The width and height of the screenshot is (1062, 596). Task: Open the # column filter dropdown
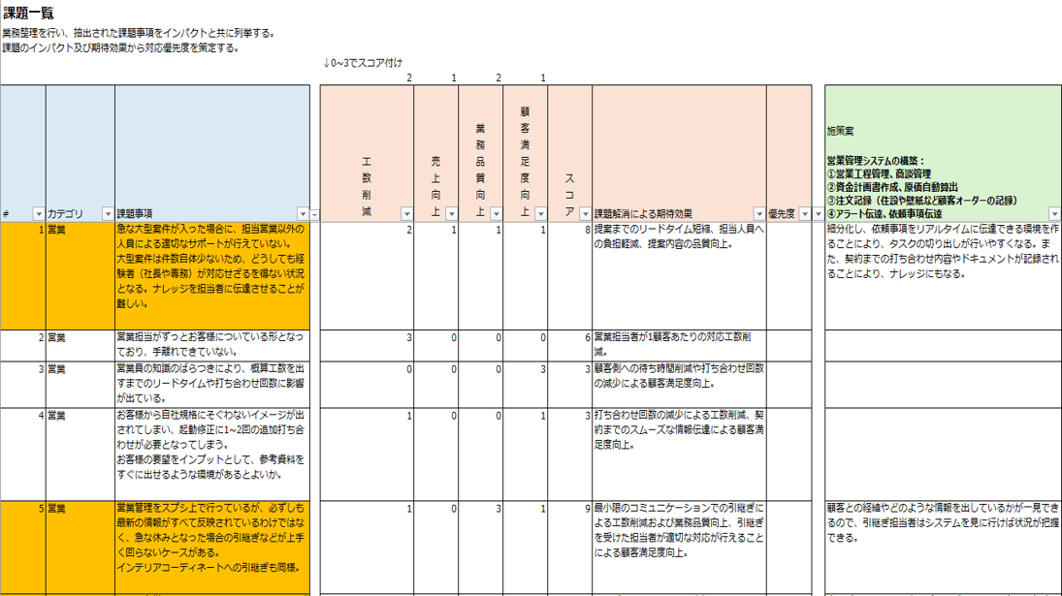coord(39,214)
